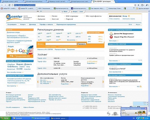This screenshot has width=150, height=120.
Task: Show hidden bookmarks chevron
Action: click(134, 8)
